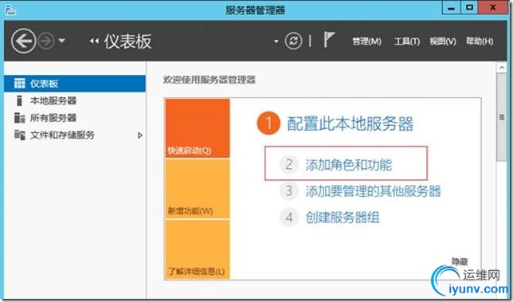The width and height of the screenshot is (513, 302).
Task: Click the 创建服务器组 link
Action: [343, 218]
